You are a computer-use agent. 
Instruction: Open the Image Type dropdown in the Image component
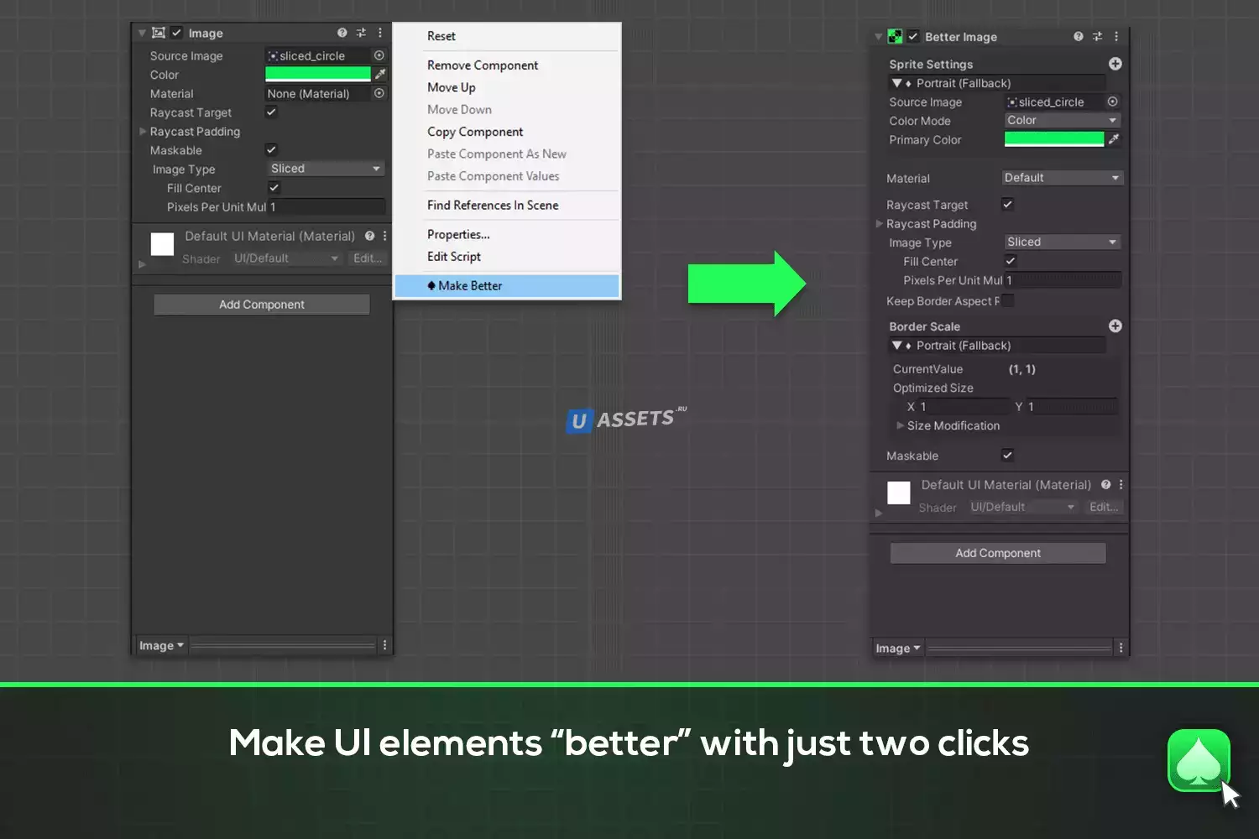click(x=326, y=169)
